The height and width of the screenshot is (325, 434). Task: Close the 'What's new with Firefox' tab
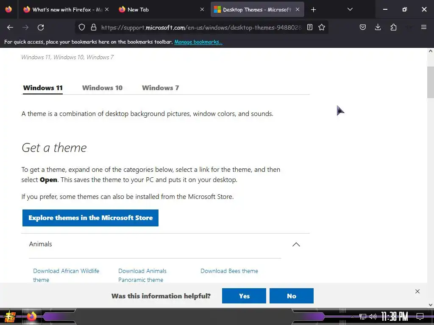(107, 9)
